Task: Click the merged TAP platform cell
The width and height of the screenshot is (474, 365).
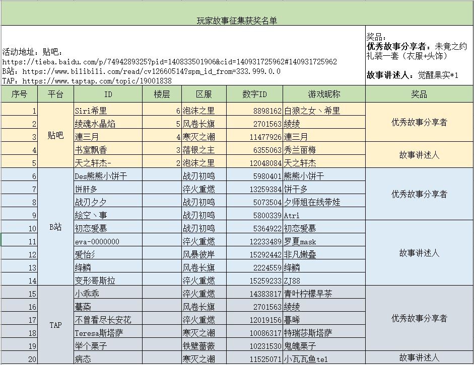Action: [55, 325]
